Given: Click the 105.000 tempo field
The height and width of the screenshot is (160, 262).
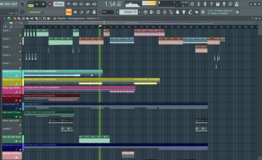Looking at the screenshot, I should 58,4.
